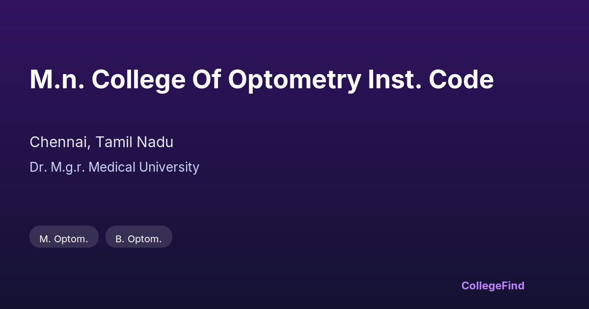589x309 pixels.
Task: Click the word "Of" in the title
Action: click(206, 79)
